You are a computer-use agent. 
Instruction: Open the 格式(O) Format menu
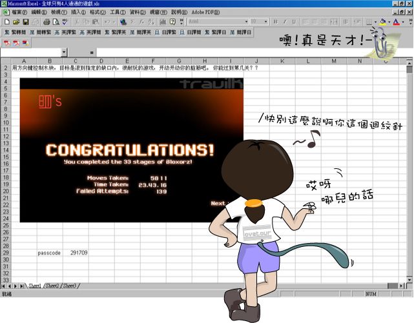point(98,12)
